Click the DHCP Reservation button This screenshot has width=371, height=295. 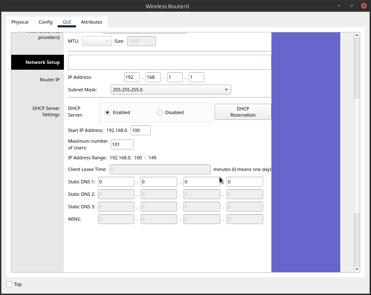pos(243,112)
